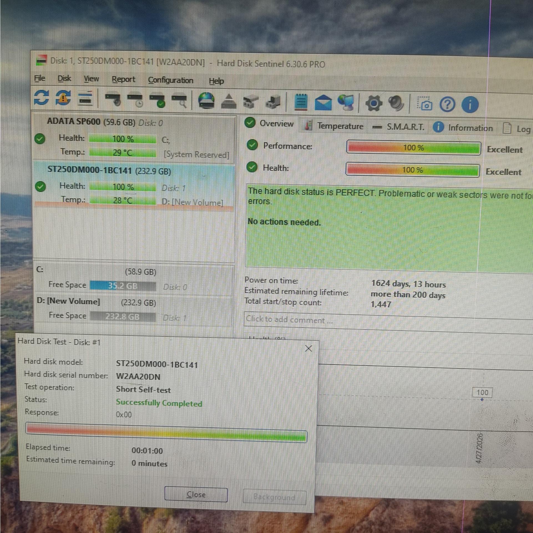Click the gray drive icon after eject

pos(251,103)
